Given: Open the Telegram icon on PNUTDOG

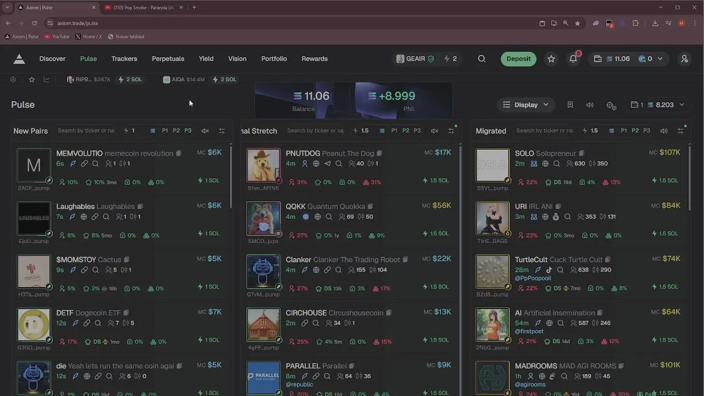Looking at the screenshot, I should [x=328, y=164].
